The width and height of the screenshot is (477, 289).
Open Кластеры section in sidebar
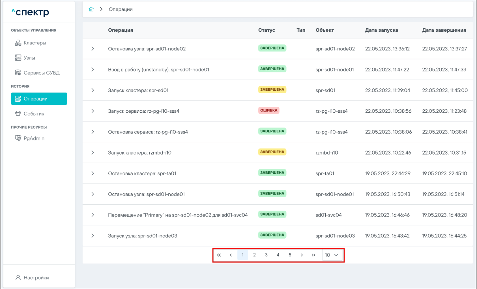click(35, 43)
